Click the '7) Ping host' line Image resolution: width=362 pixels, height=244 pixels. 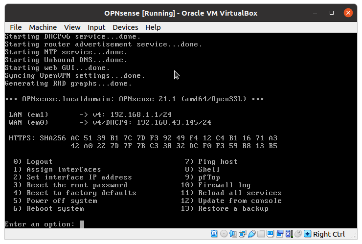tap(211, 161)
